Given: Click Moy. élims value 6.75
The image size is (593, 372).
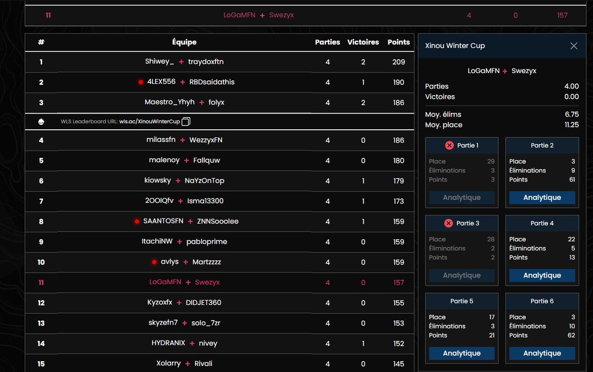Looking at the screenshot, I should (571, 114).
